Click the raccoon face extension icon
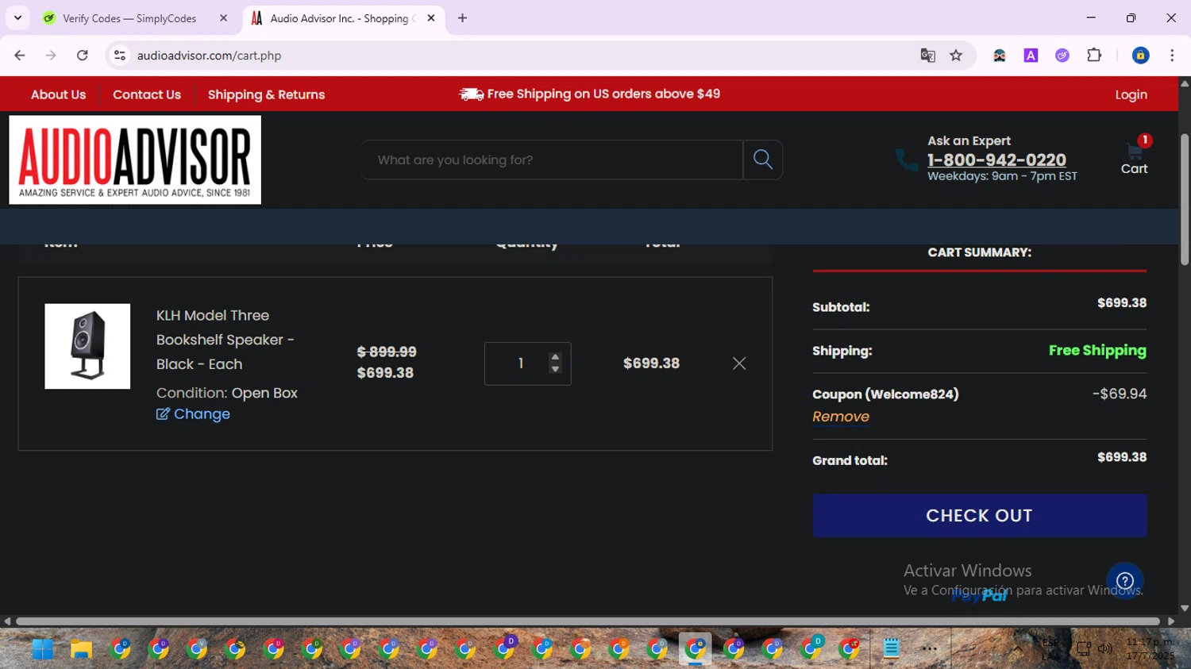This screenshot has width=1191, height=669. tap(1000, 56)
